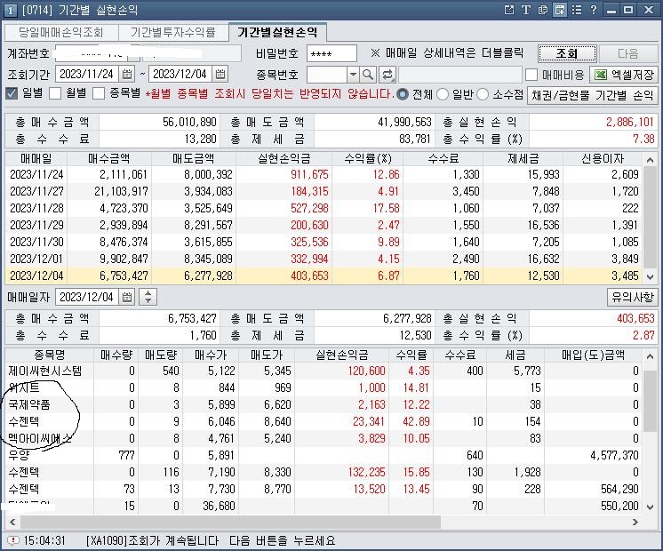Open the help question mark icon
Image resolution: width=663 pixels, height=551 pixels.
(593, 10)
